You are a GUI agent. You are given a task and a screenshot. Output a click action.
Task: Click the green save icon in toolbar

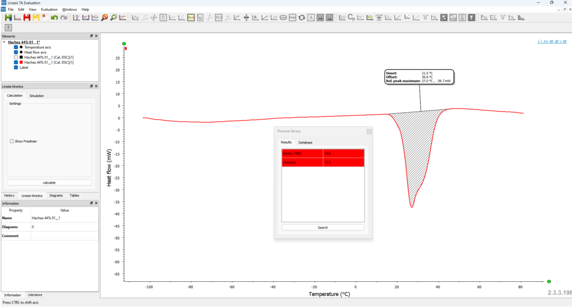8,18
